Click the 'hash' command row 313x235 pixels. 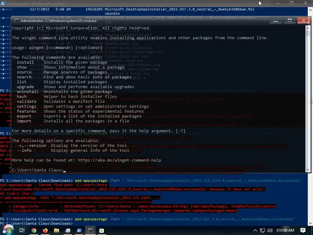(x=67, y=96)
